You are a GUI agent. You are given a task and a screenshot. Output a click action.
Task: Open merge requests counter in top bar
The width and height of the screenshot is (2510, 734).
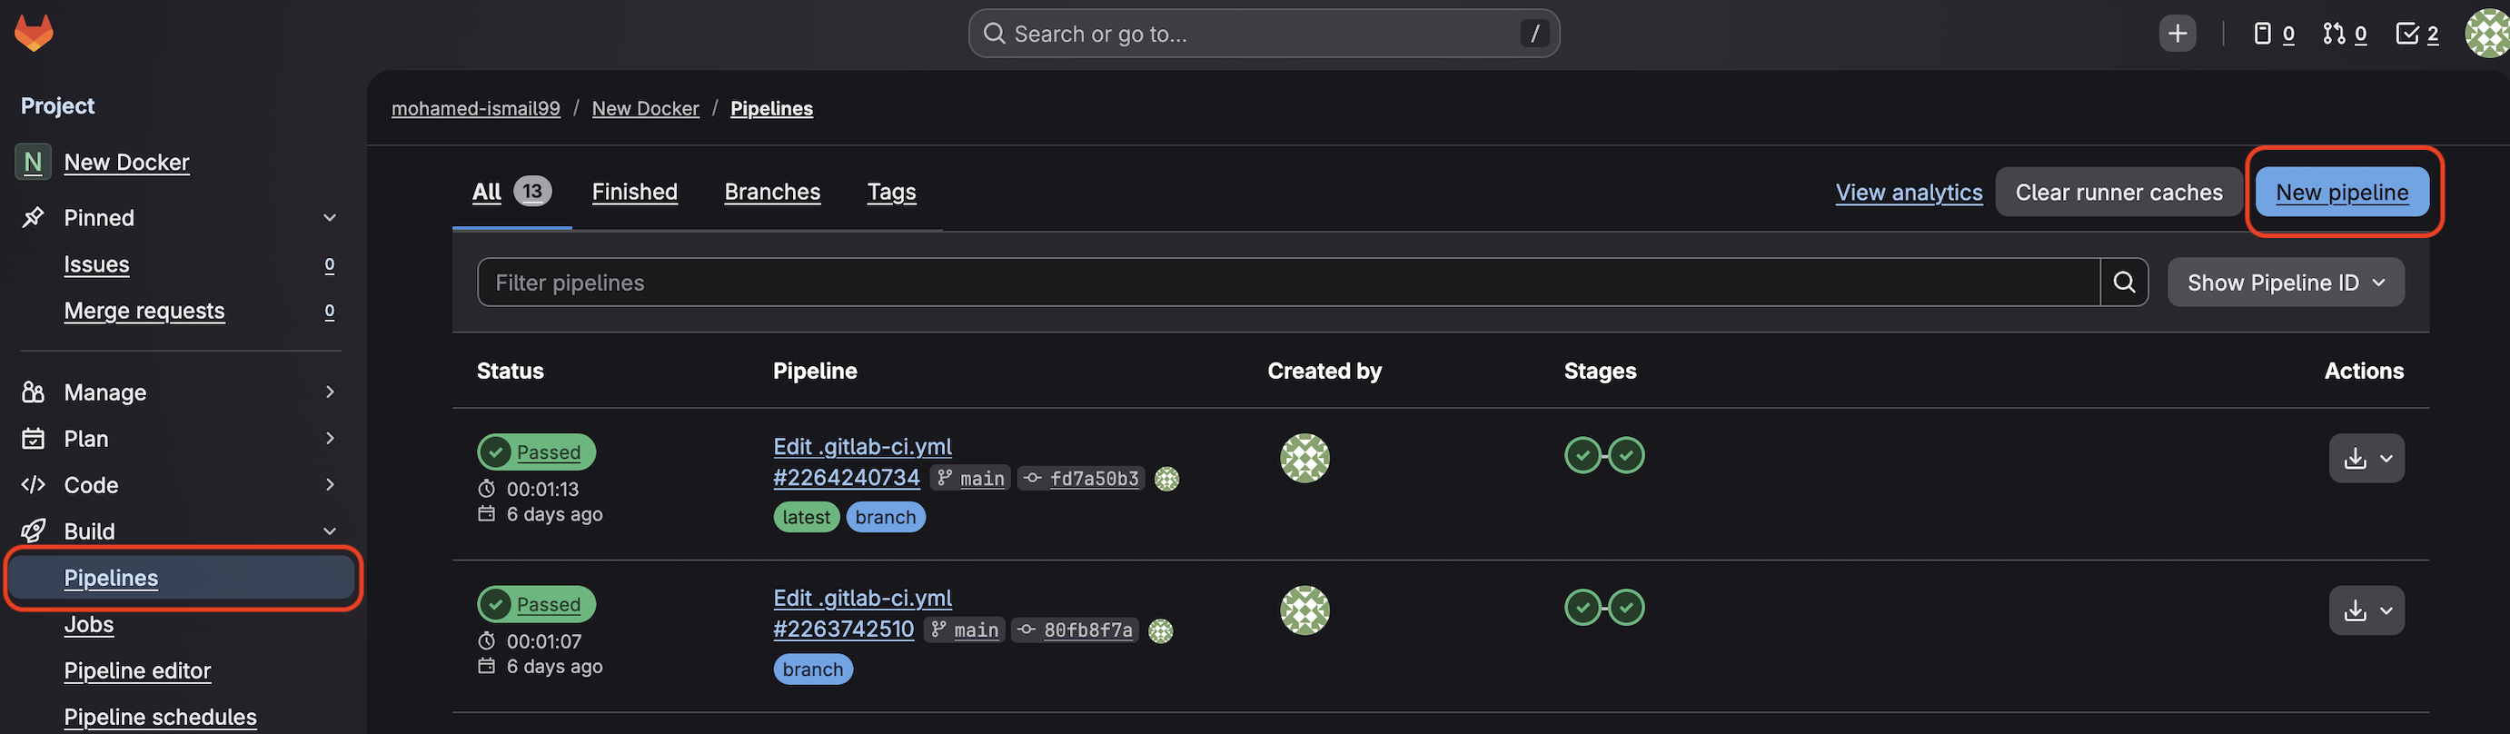coord(2345,33)
